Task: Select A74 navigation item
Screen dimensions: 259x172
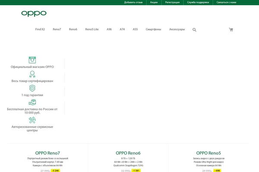Action: [x=122, y=29]
